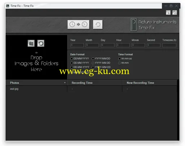Screen dimensions: 185x146
Task: Click Recording Time cell for asd.jpg
Action: pyautogui.click(x=95, y=89)
